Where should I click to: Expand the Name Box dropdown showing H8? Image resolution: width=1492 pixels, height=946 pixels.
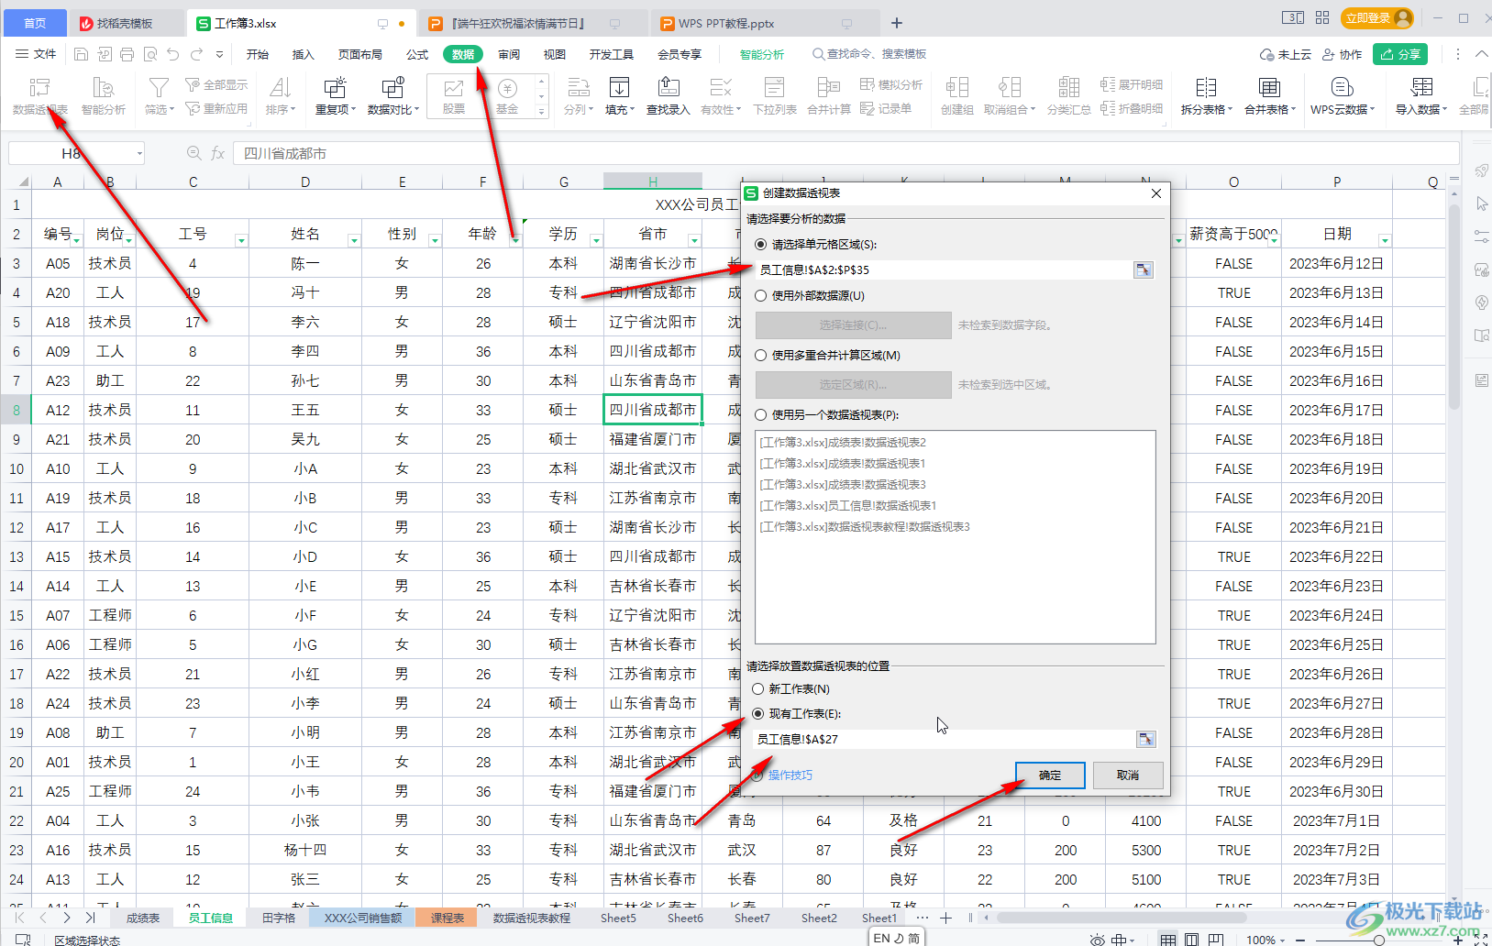[139, 153]
